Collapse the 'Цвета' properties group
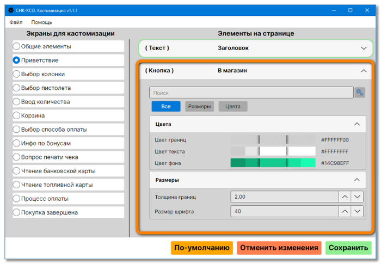The height and width of the screenshot is (264, 381). tap(357, 124)
